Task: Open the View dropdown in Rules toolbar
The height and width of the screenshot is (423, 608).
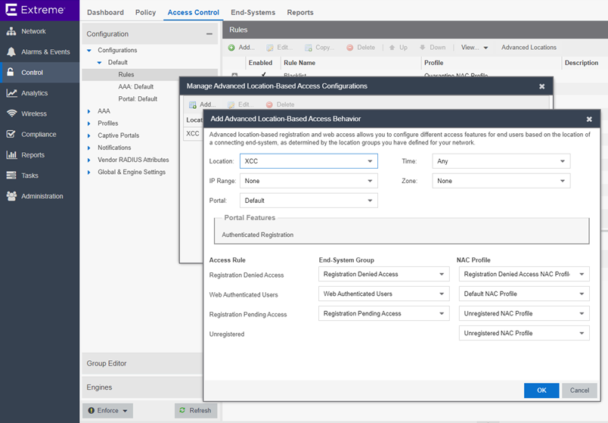Action: [474, 48]
